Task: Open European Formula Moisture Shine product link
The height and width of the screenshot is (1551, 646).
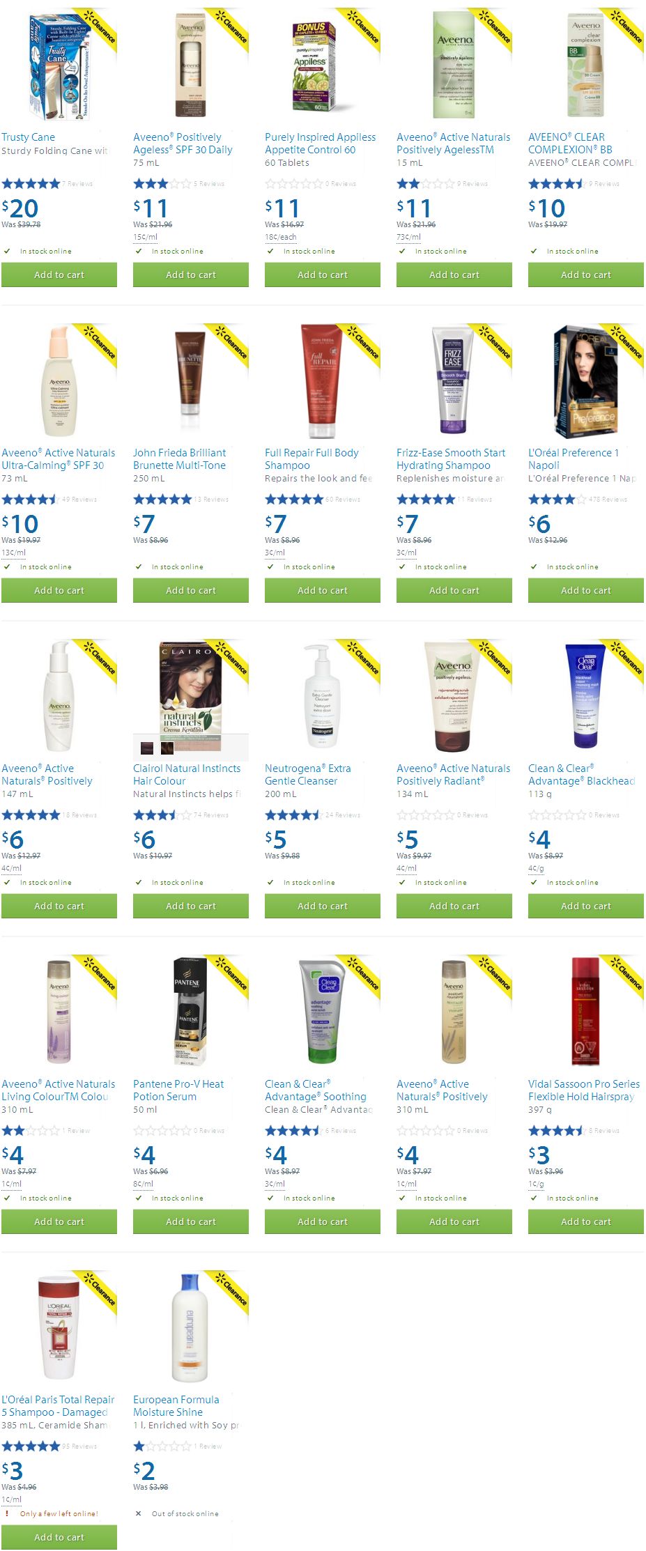Action: pyautogui.click(x=176, y=1406)
